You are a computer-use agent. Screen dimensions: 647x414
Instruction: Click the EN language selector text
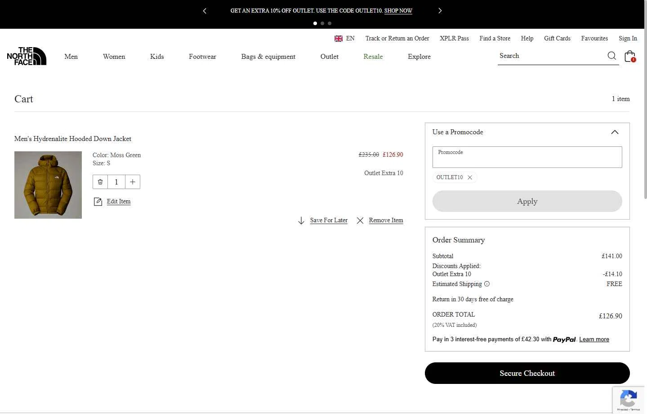350,39
